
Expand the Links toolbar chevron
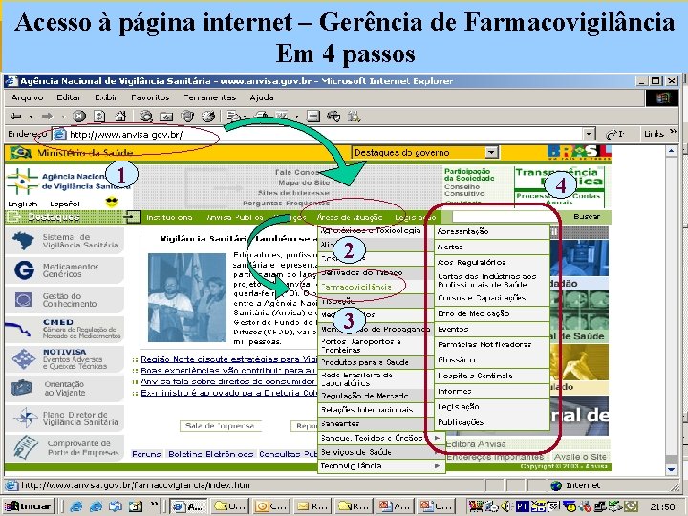tap(674, 132)
